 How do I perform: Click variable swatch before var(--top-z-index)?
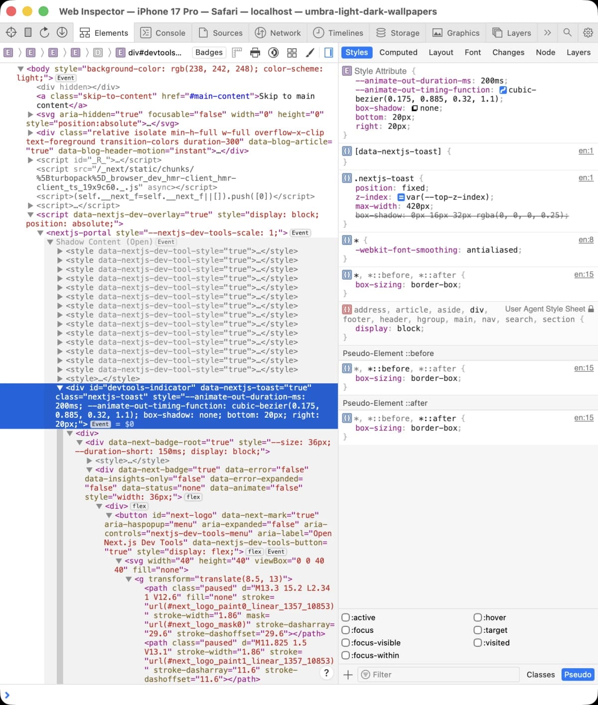click(x=401, y=198)
